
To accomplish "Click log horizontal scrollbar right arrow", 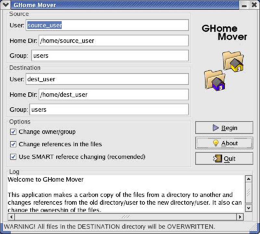I will pyautogui.click(x=240, y=217).
